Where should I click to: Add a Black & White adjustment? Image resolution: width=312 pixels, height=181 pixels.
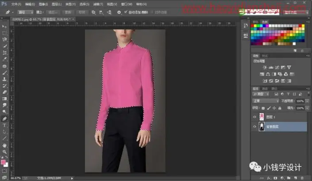coord(274,74)
